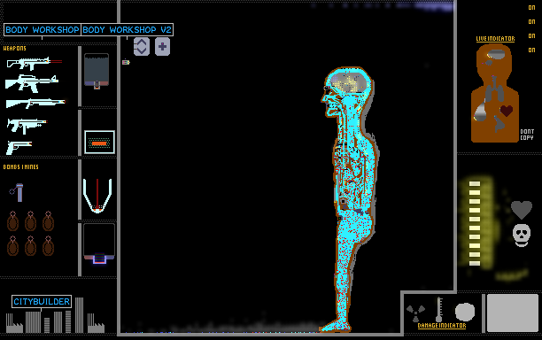
Task: Select the framed orange chip device thumbnail
Action: [99, 142]
